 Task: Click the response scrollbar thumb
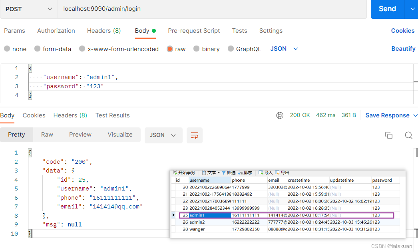417,153
